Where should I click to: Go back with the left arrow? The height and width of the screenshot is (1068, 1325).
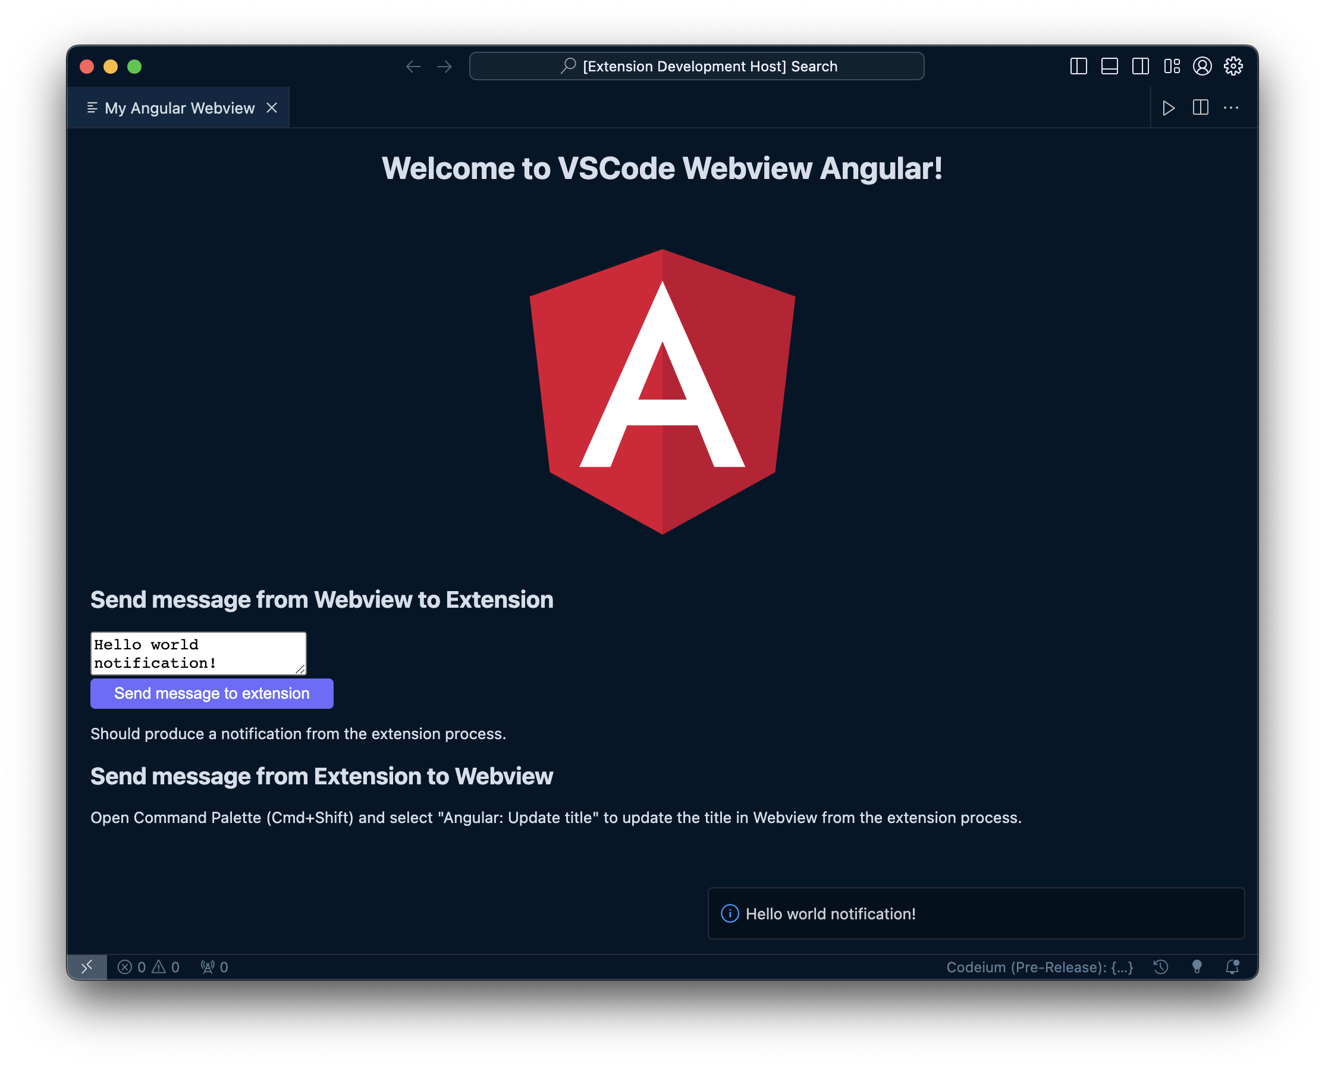[413, 67]
